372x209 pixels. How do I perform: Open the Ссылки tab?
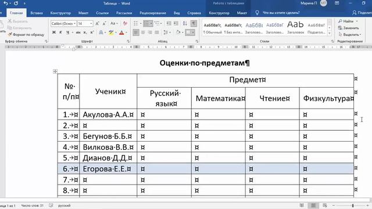pyautogui.click(x=102, y=13)
